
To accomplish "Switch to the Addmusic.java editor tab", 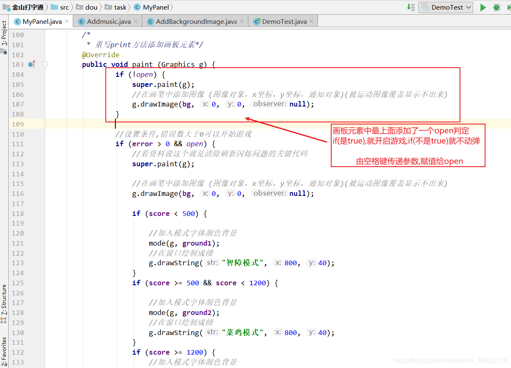I will pyautogui.click(x=107, y=21).
